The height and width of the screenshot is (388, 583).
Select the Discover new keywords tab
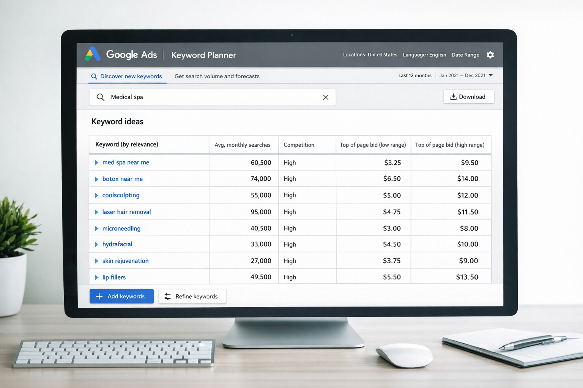[x=131, y=76]
